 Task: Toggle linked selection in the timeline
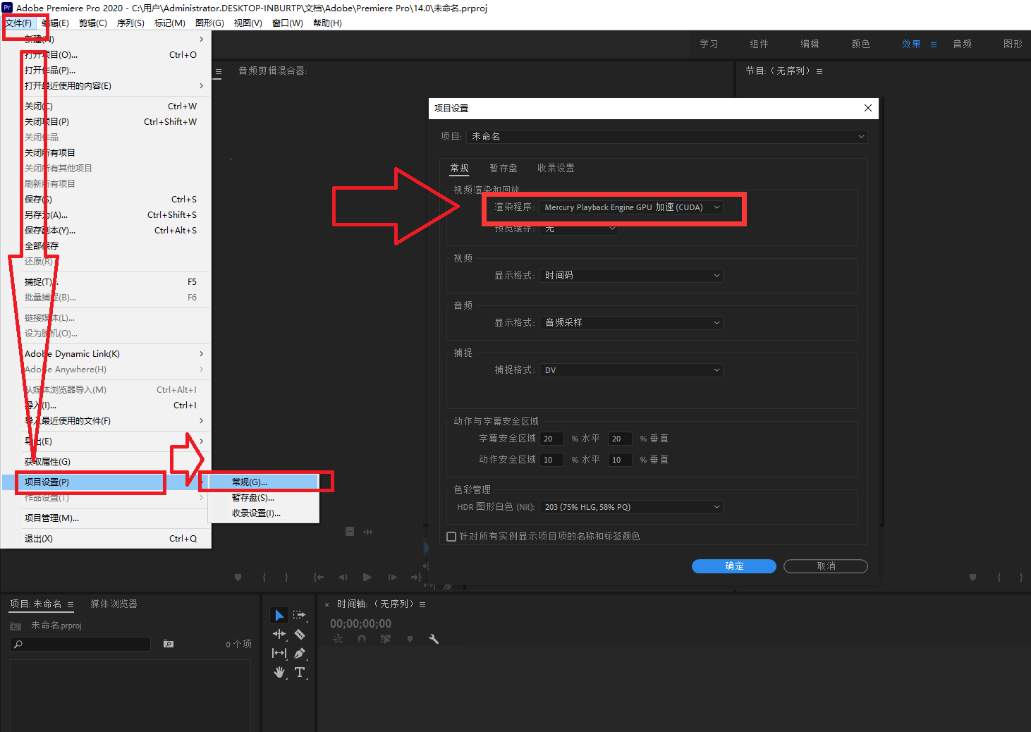(386, 639)
